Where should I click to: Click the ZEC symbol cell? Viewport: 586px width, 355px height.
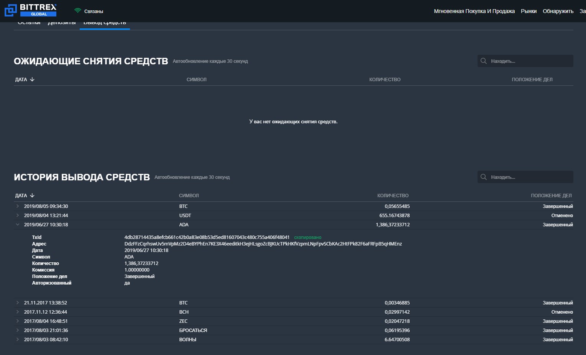click(x=183, y=321)
